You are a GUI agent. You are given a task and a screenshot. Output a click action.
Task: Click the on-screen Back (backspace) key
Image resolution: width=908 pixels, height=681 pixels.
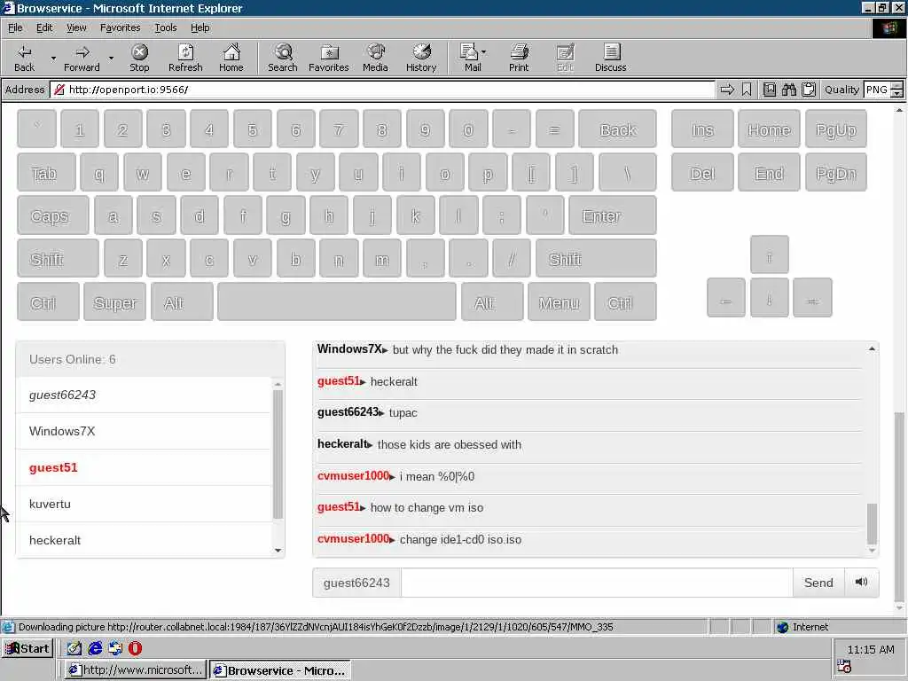tap(617, 129)
